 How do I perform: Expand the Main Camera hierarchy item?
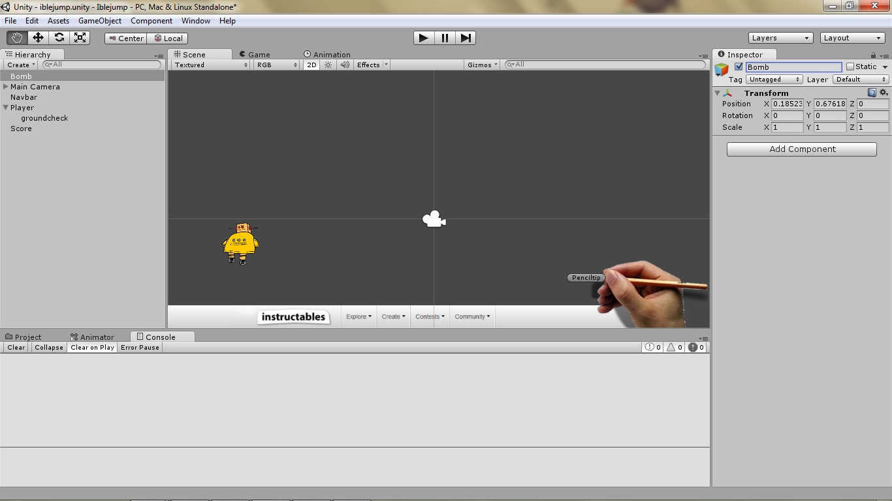(x=6, y=87)
